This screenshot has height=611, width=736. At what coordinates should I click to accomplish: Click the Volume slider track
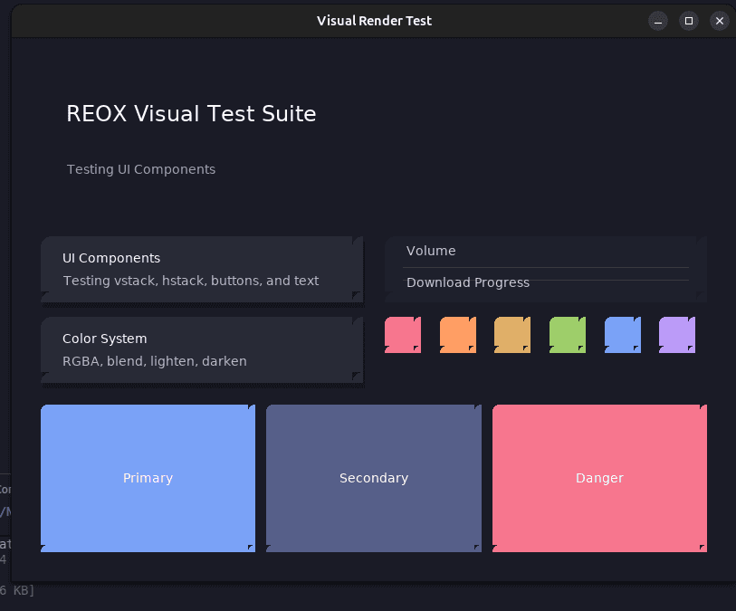coord(546,268)
